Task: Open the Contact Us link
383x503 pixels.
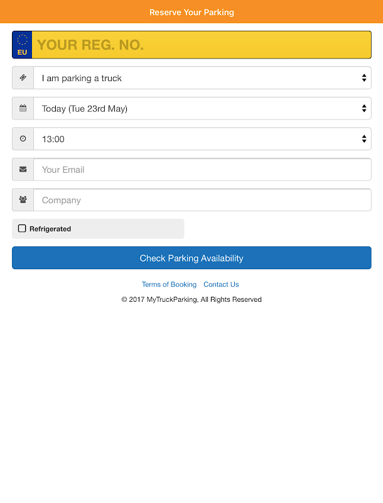Action: click(221, 284)
